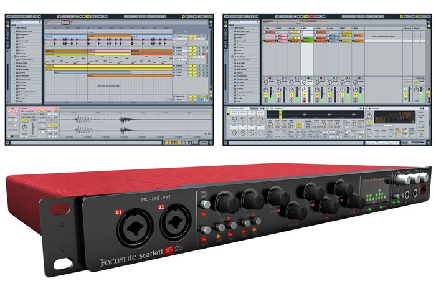
Task: Collapse the Audio Effects folder in arrangement browser
Action: tap(12, 57)
